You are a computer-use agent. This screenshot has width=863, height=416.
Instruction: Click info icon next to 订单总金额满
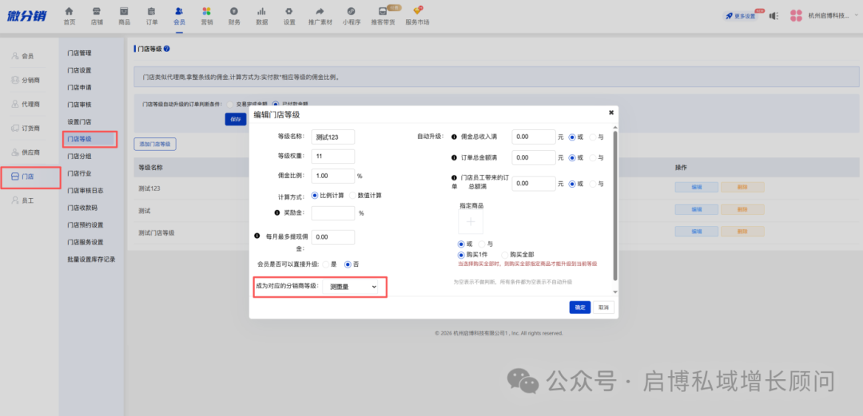coord(454,158)
